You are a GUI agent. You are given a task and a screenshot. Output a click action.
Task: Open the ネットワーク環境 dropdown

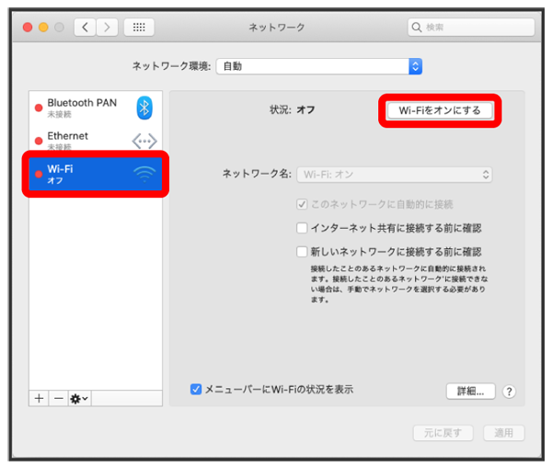click(x=318, y=66)
